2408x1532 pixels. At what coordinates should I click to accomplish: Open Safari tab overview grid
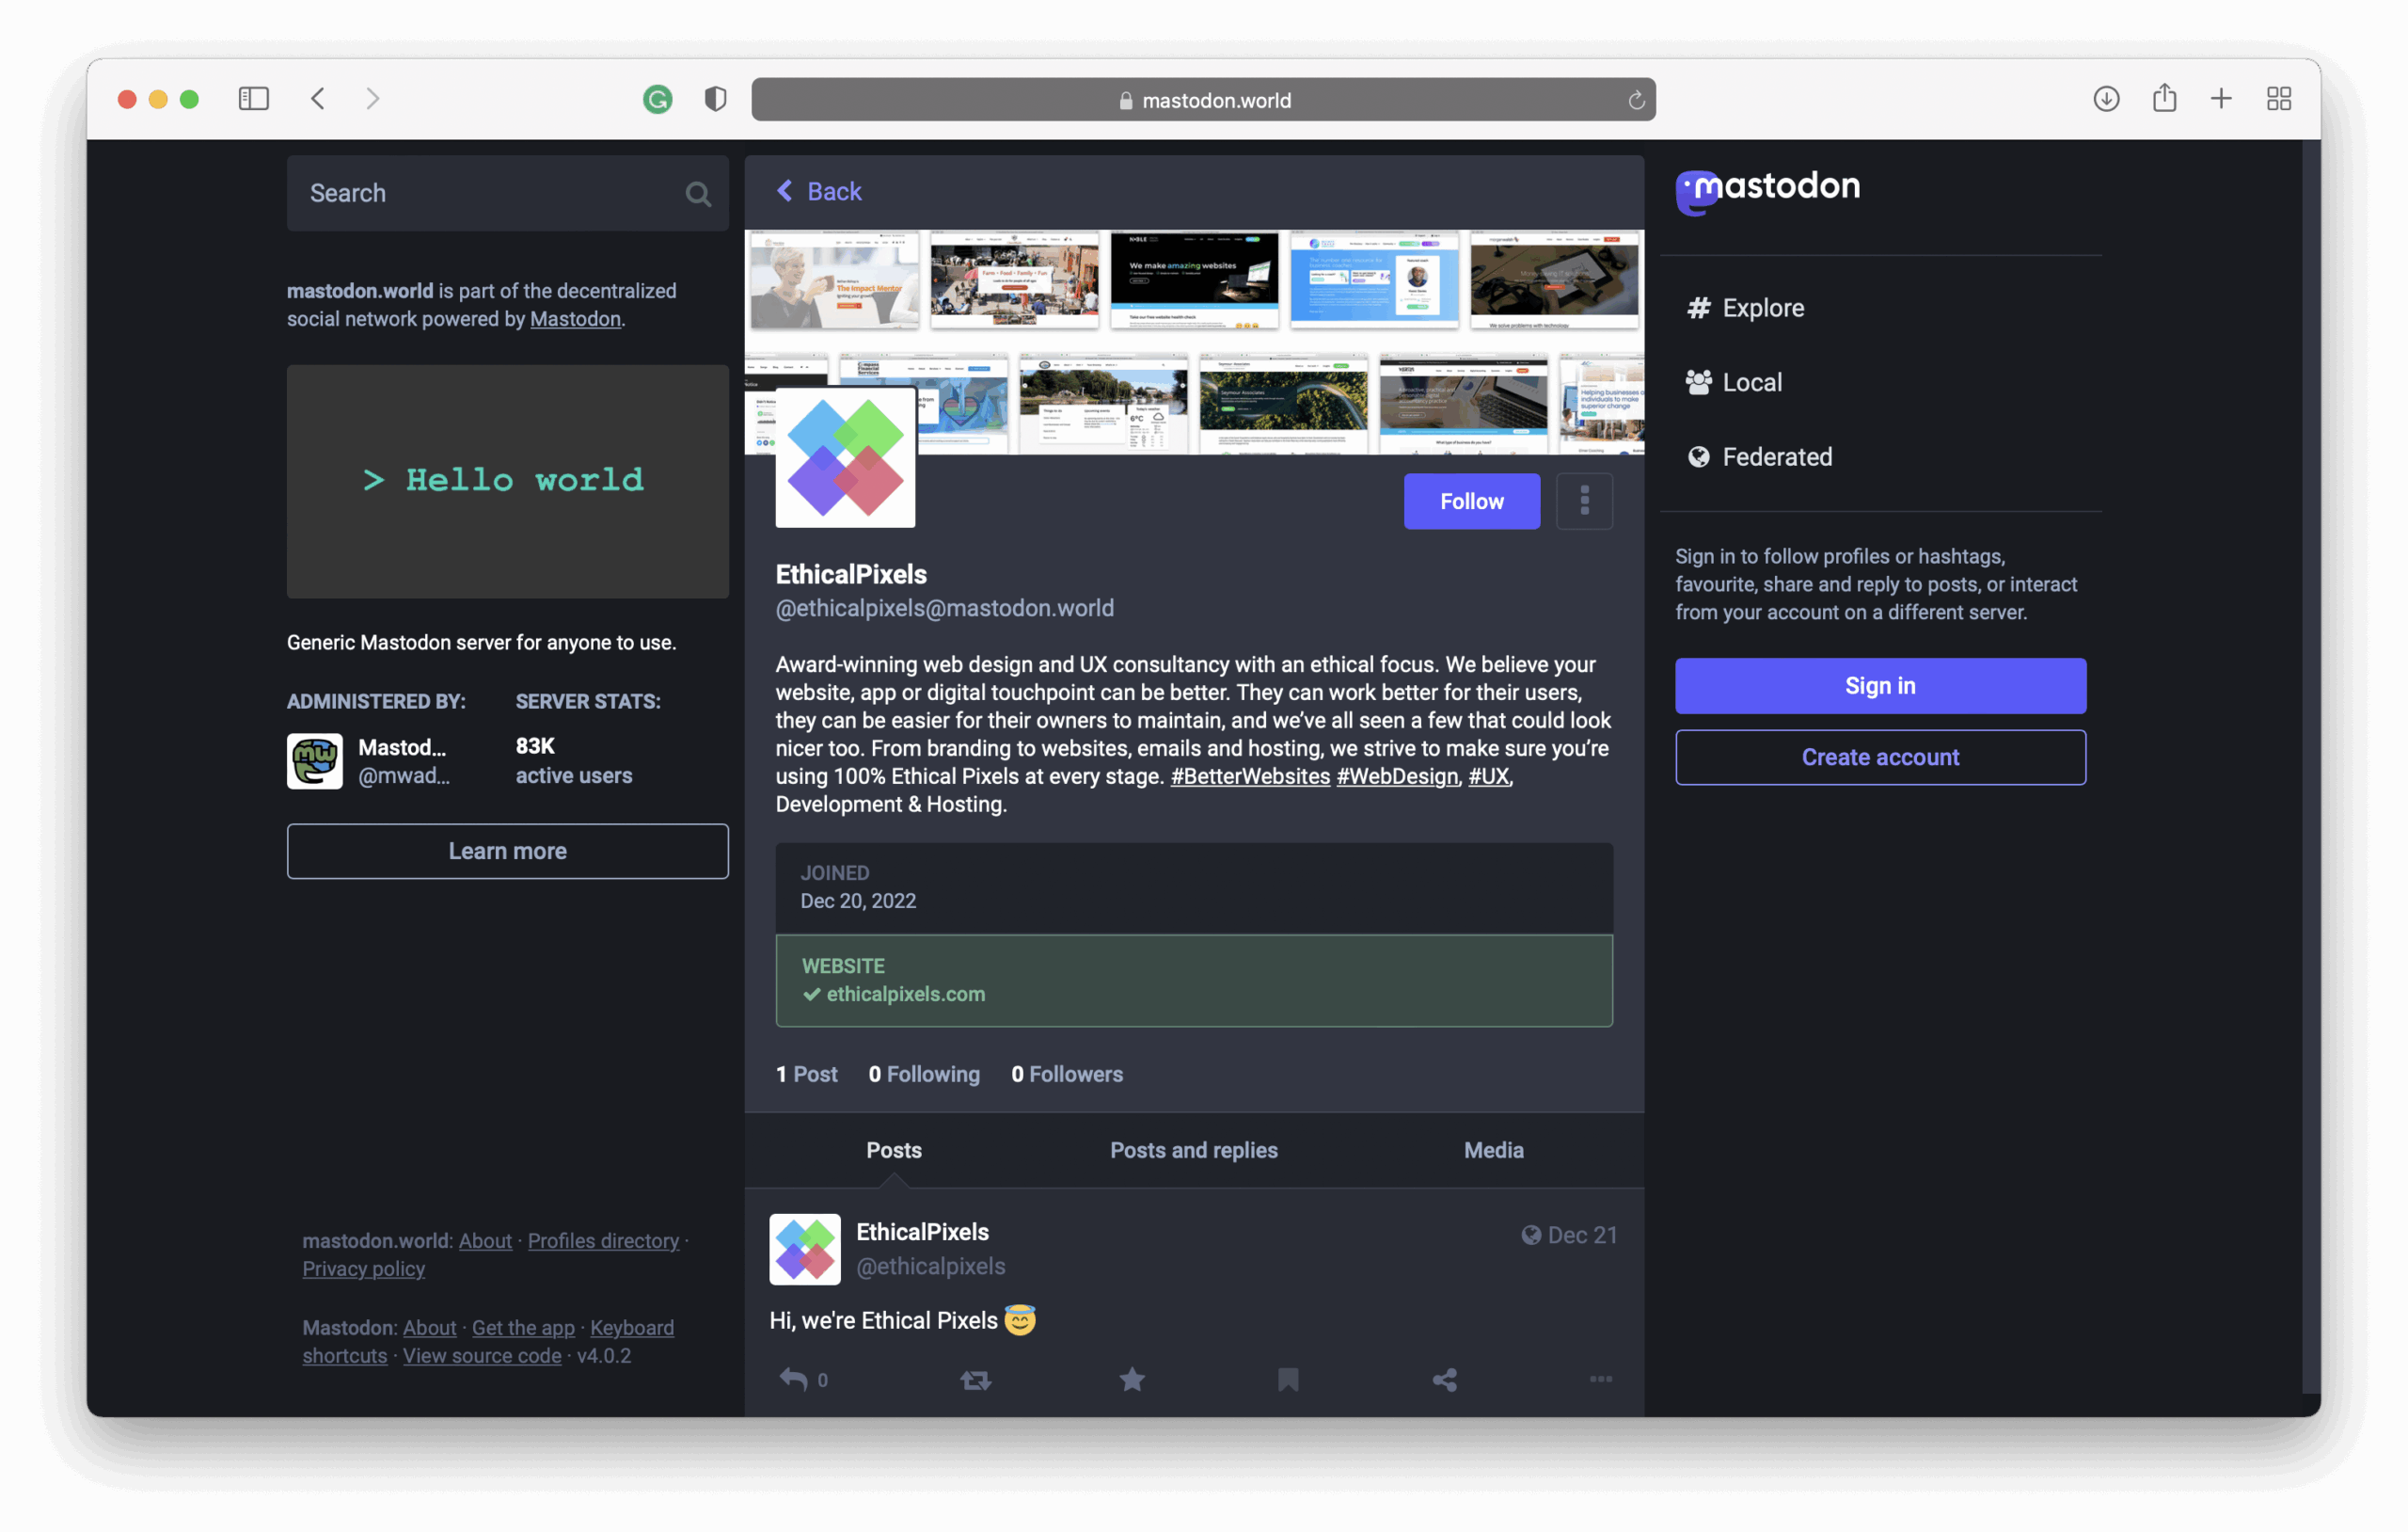(x=2278, y=98)
